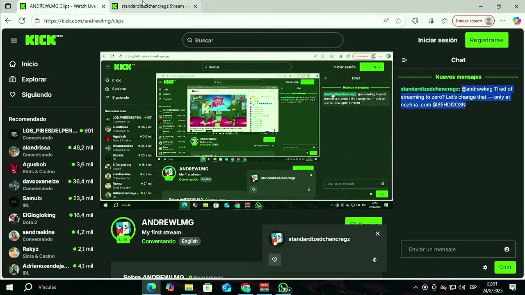Click the mute icon in user card

click(x=374, y=259)
